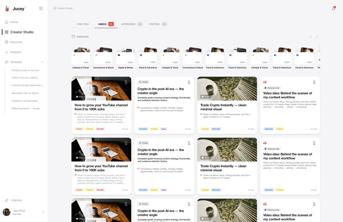Click the Jucey cup icon on the top-row Trade Crypto card

pyautogui.click(x=252, y=82)
